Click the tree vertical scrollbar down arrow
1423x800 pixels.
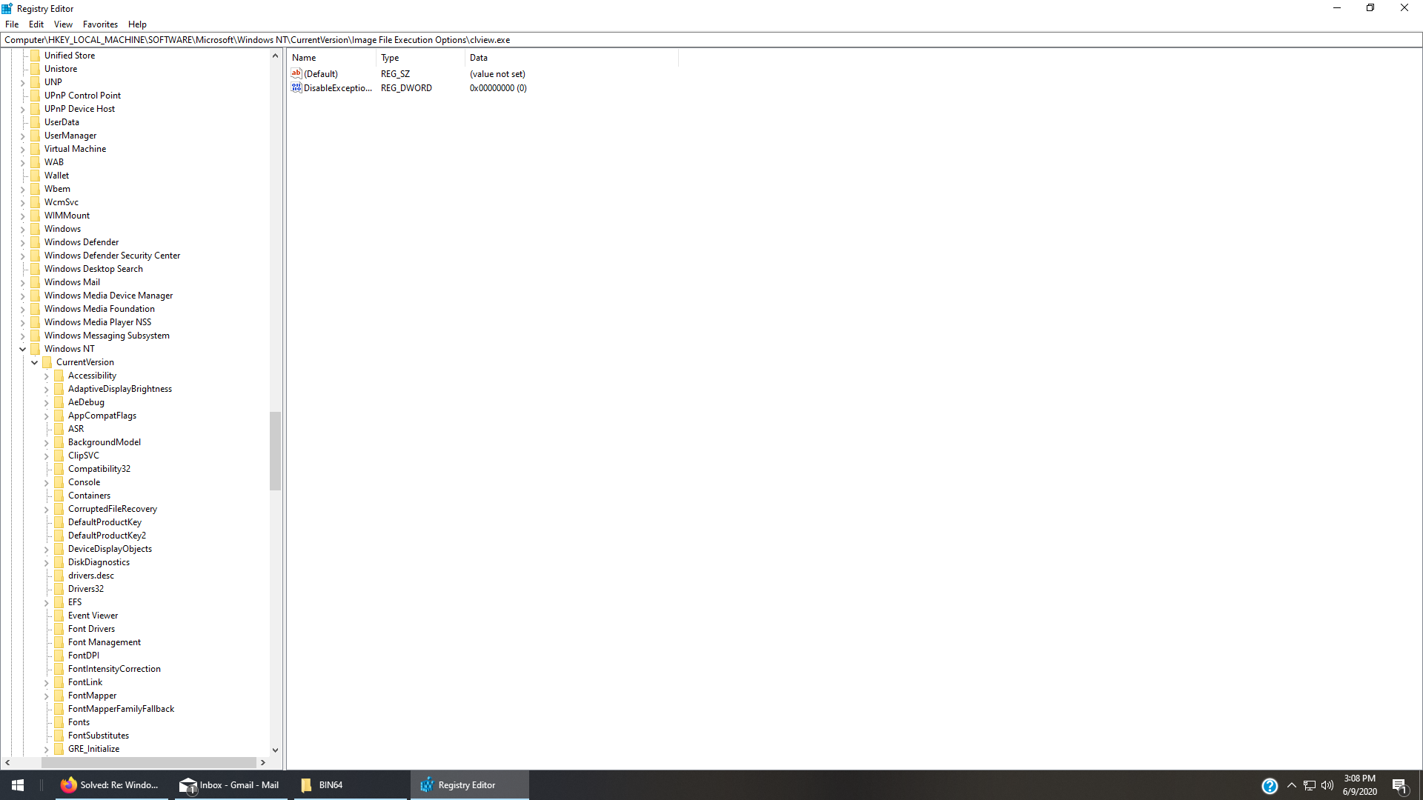pos(275,750)
